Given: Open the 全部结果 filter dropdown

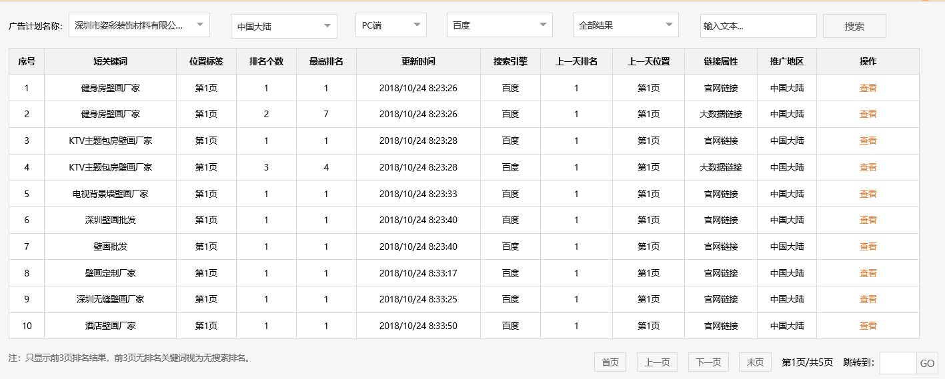Looking at the screenshot, I should tap(626, 25).
